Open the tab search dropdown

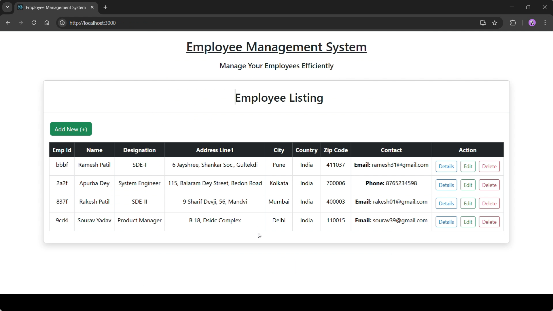7,7
